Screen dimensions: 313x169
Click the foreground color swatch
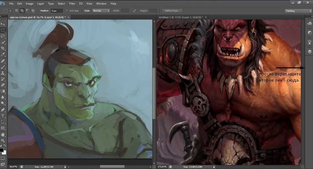coord(2,150)
